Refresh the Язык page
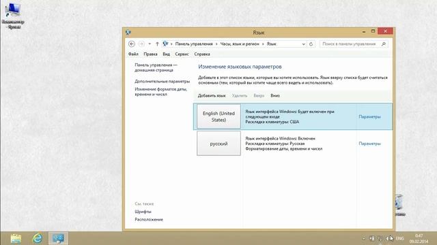The image size is (437, 245). click(311, 44)
